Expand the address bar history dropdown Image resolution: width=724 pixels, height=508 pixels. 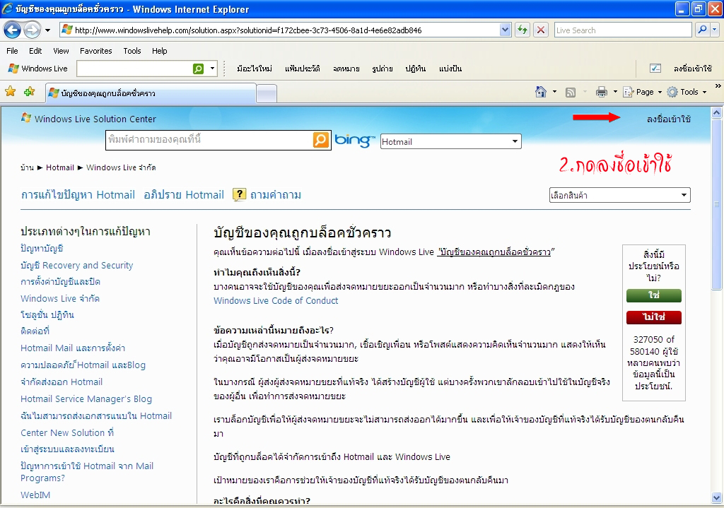(x=505, y=30)
